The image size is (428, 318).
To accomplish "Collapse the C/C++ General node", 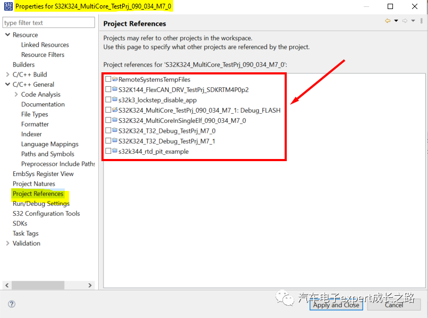I will pos(7,84).
